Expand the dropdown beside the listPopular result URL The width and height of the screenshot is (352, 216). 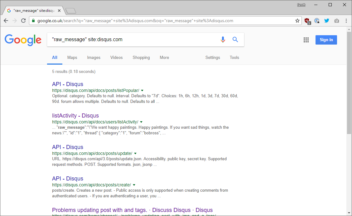(142, 90)
